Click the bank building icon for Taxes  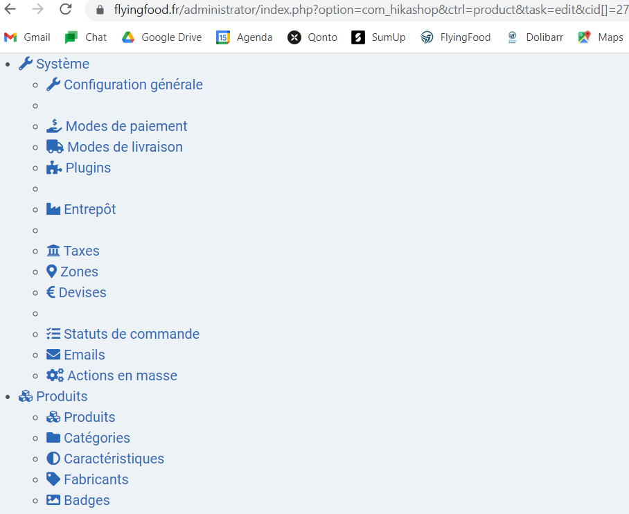click(53, 251)
